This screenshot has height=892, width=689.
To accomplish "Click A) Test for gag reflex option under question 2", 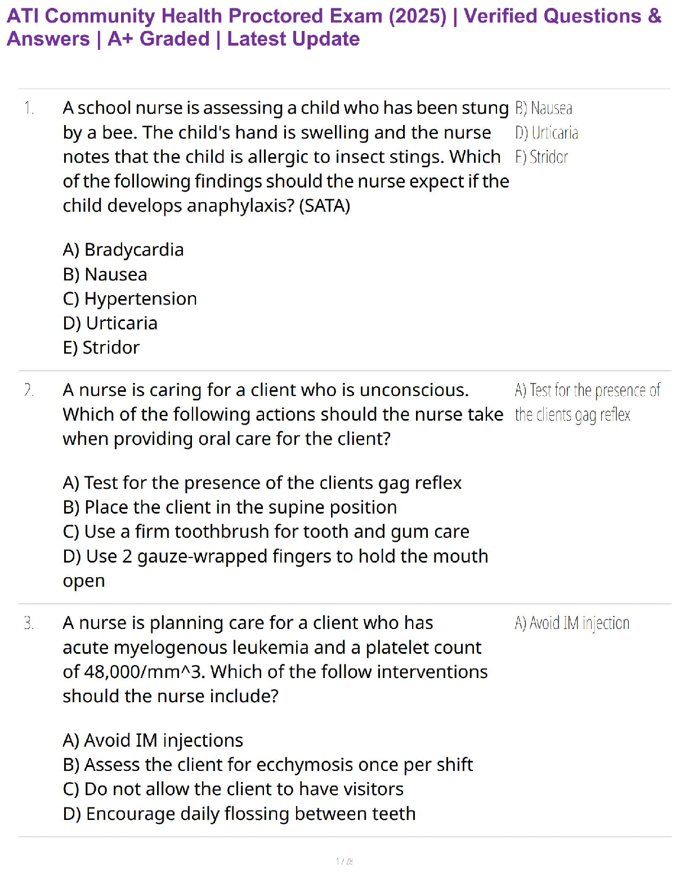I will coord(262,483).
